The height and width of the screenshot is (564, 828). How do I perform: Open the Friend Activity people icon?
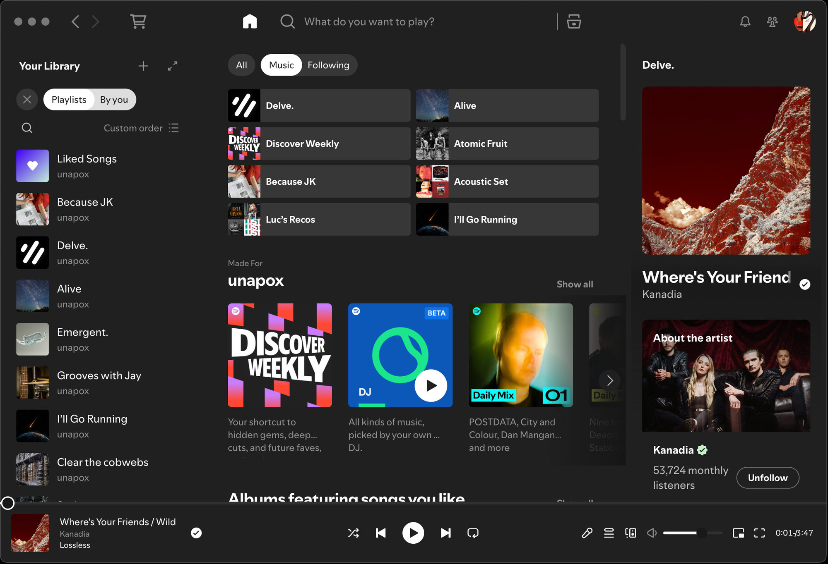pos(773,22)
